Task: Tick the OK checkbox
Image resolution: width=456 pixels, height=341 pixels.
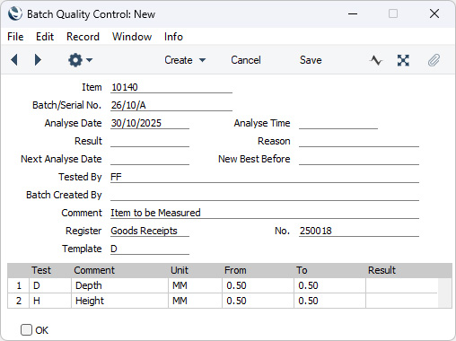Action: click(26, 330)
